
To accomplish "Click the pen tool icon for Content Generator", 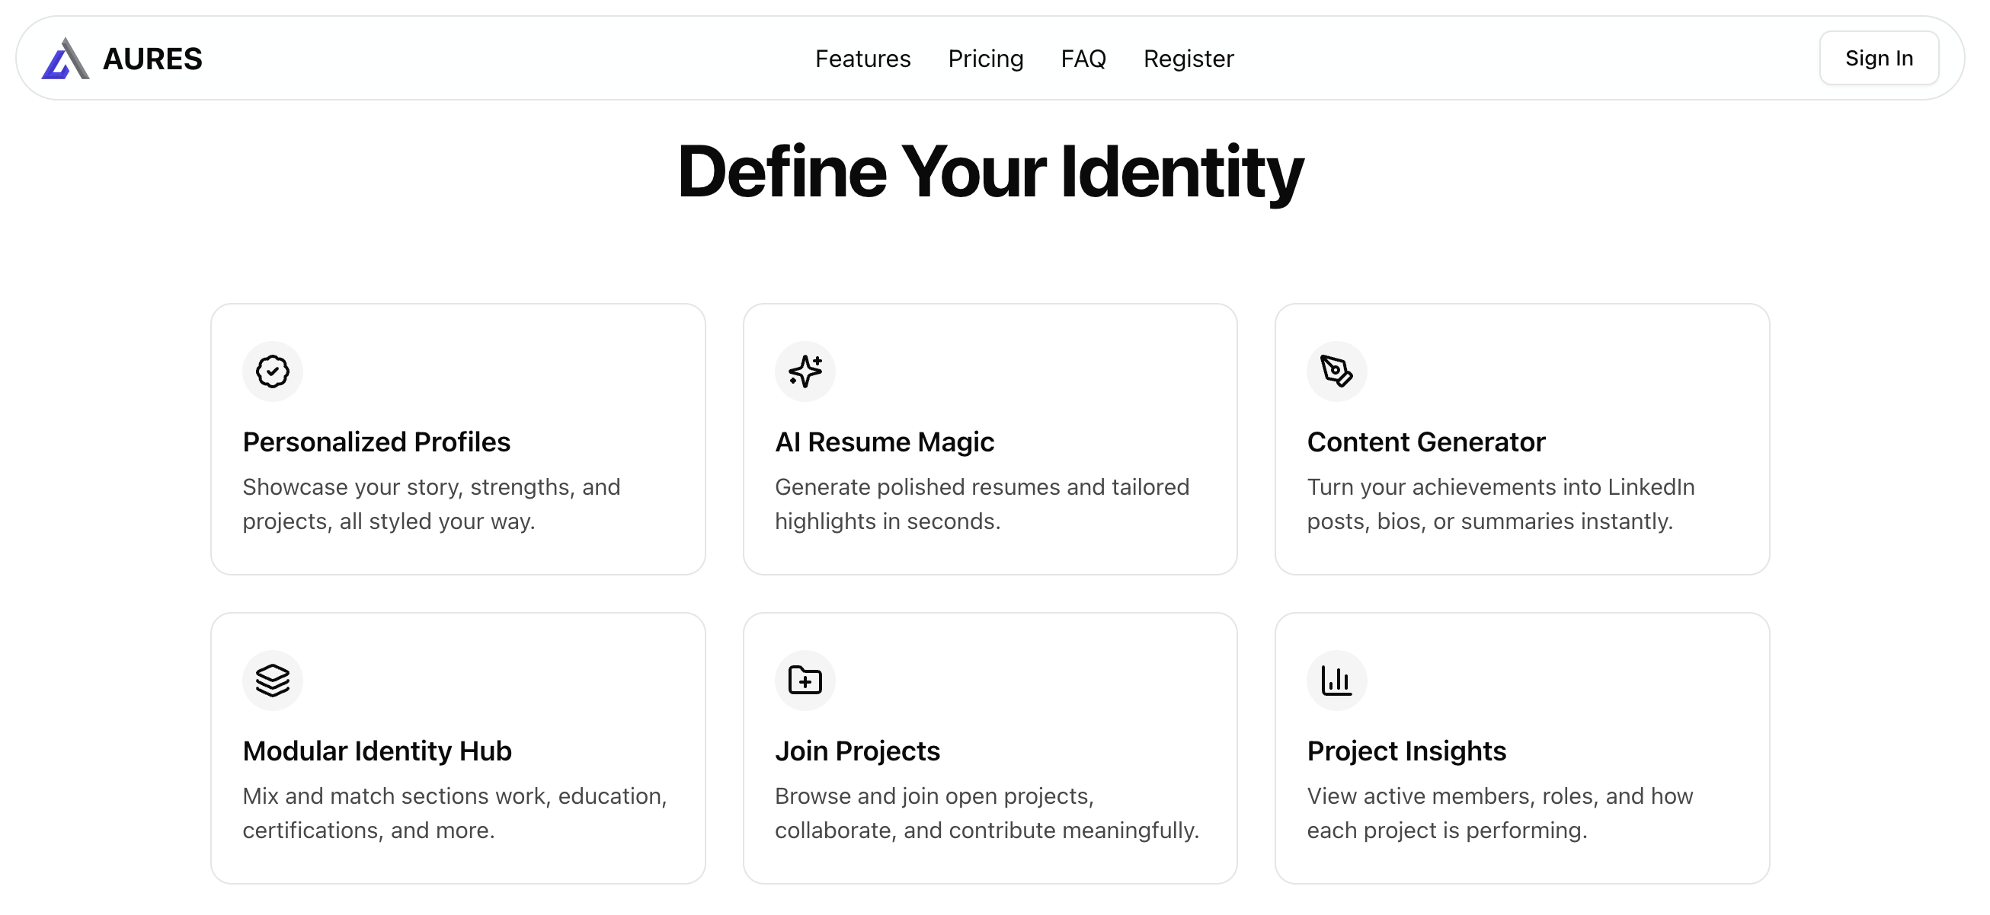I will pyautogui.click(x=1336, y=371).
